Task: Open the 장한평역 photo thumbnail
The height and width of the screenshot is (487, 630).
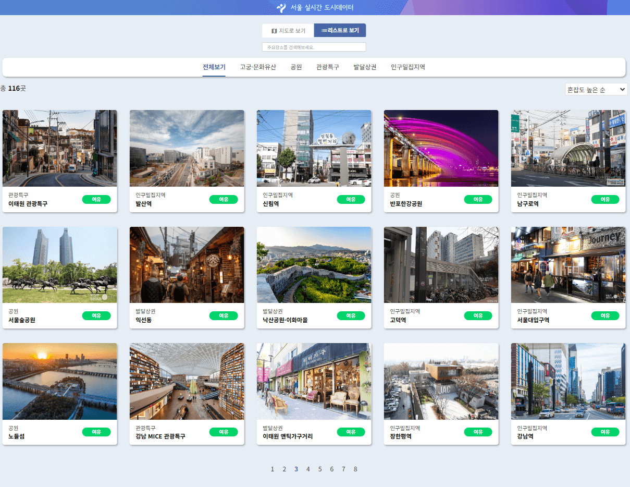Action: pos(441,381)
